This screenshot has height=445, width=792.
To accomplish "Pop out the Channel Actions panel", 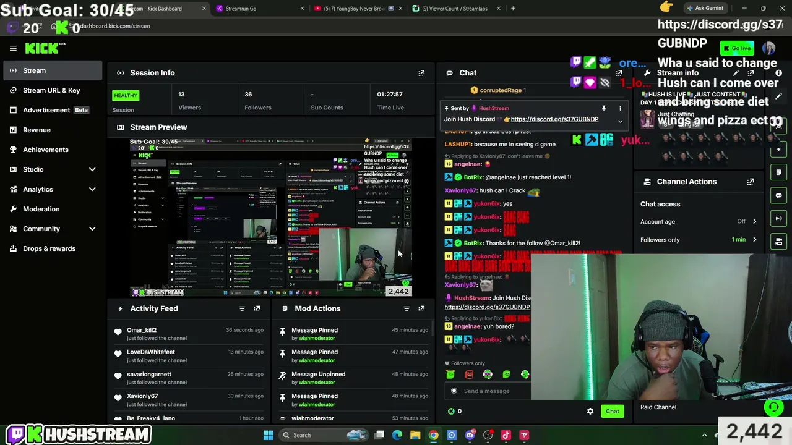I will click(751, 182).
